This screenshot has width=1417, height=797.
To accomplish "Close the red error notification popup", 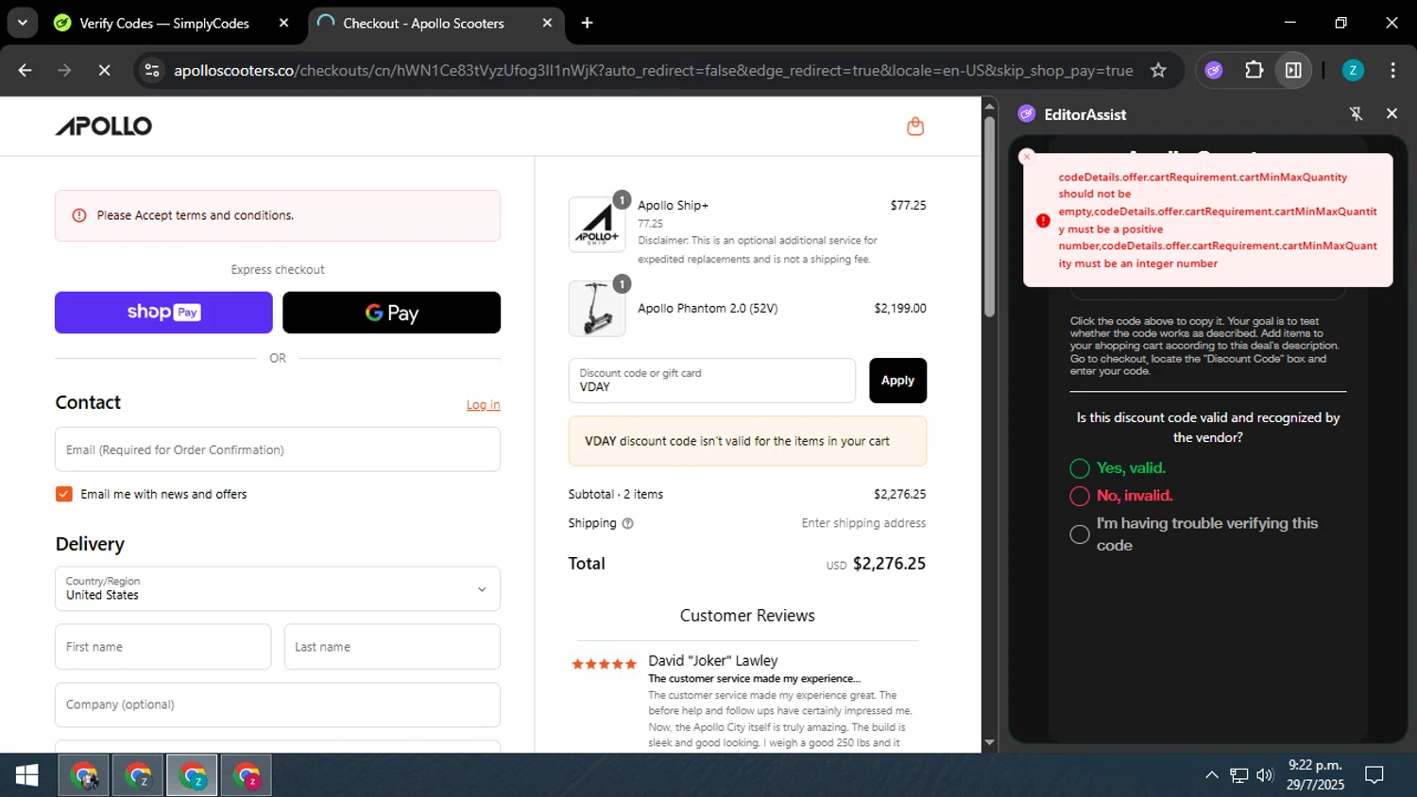I will click(1027, 157).
